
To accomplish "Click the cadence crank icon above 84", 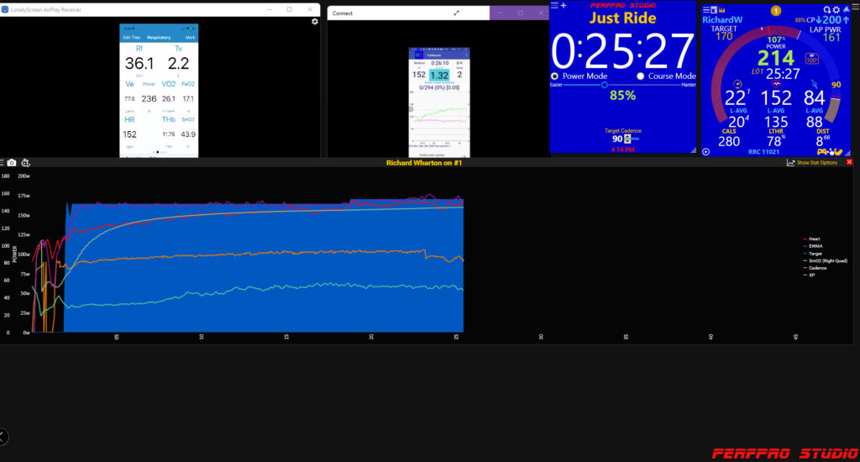I will (815, 84).
